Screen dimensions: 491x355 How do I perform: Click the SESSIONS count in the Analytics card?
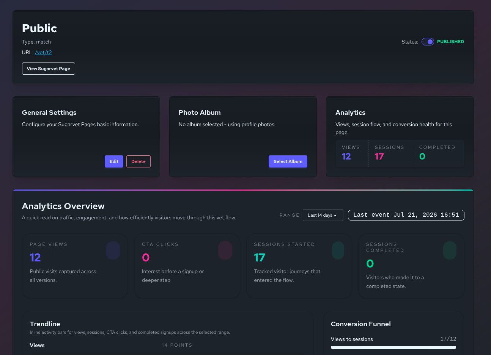click(379, 156)
